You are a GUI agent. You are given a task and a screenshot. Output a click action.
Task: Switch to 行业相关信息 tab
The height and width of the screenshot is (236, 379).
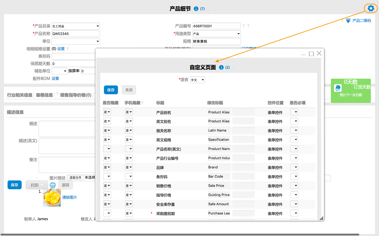[x=20, y=95]
